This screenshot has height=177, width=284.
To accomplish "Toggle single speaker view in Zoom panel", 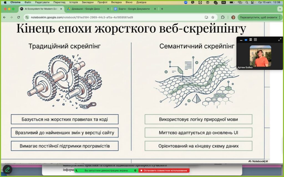I will point(246,40).
